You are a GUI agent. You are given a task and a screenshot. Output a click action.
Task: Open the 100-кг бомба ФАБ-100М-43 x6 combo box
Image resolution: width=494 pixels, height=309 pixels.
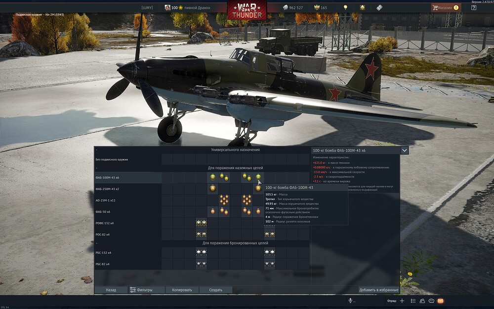coord(360,150)
